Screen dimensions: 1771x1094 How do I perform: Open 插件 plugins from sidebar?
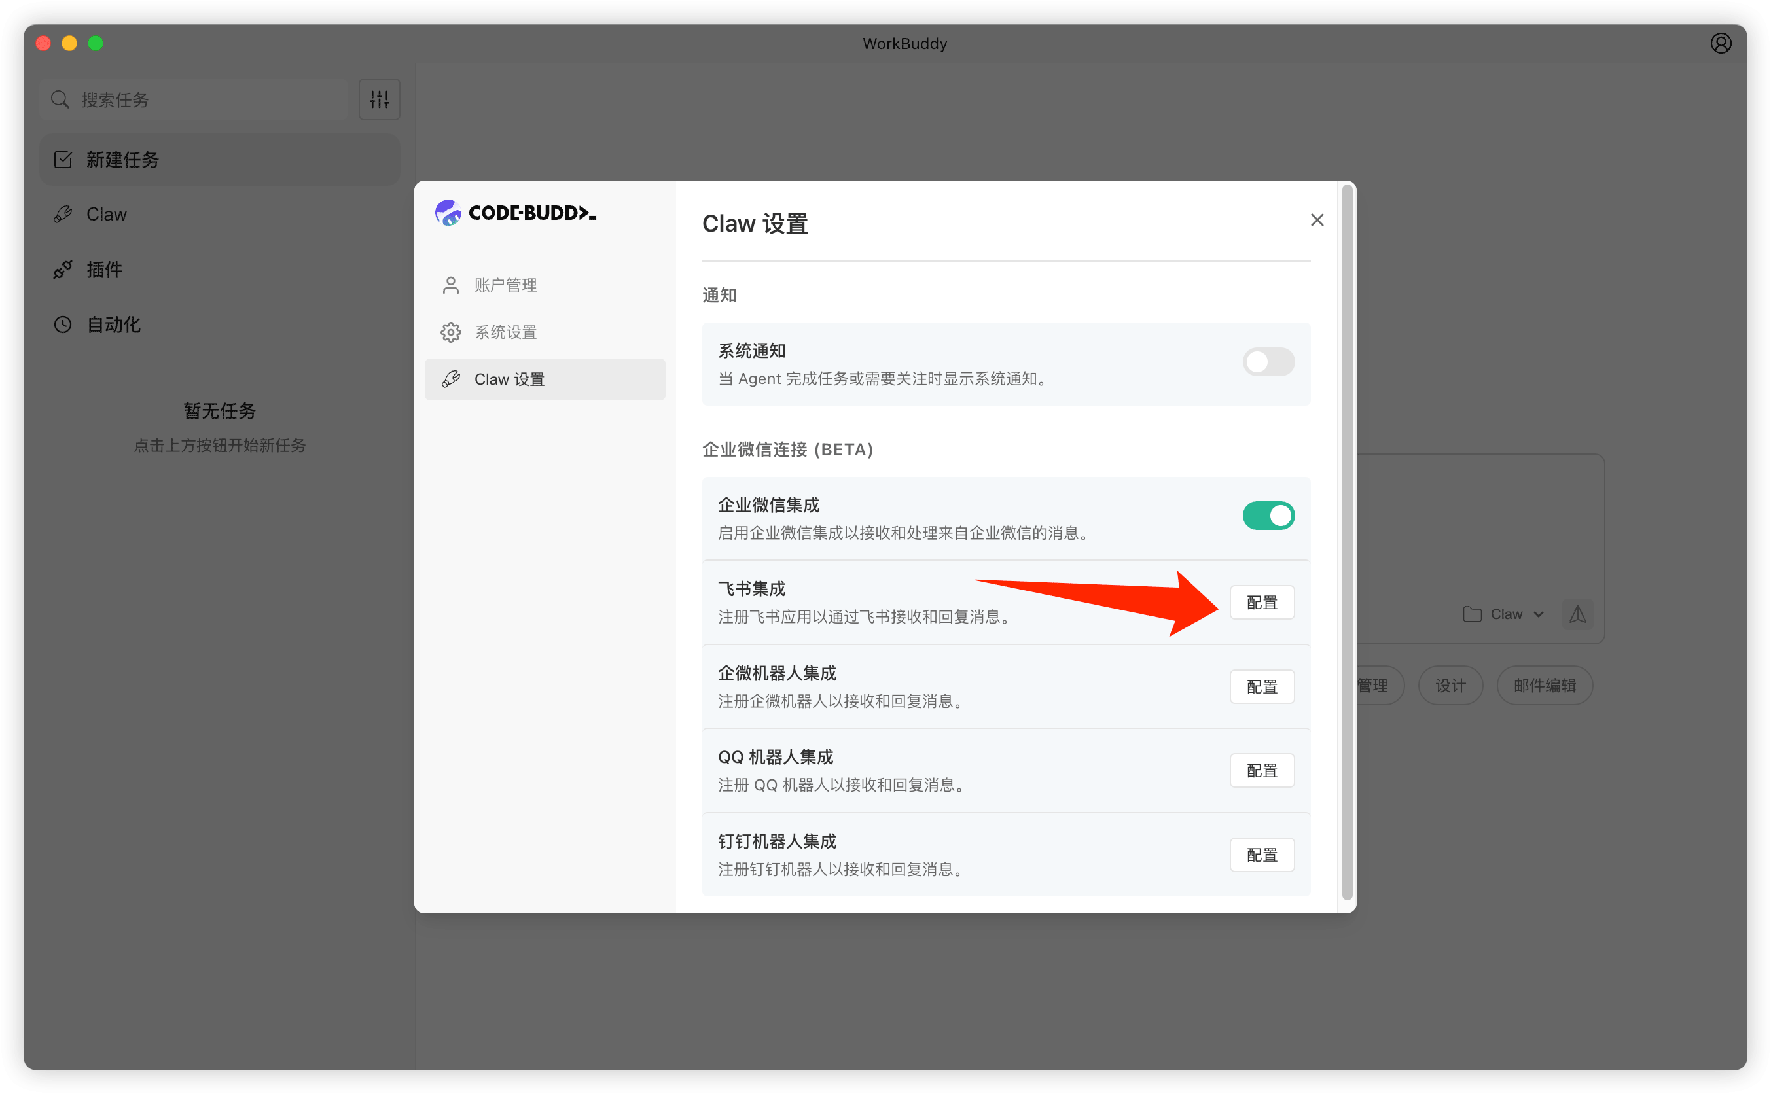coord(104,270)
